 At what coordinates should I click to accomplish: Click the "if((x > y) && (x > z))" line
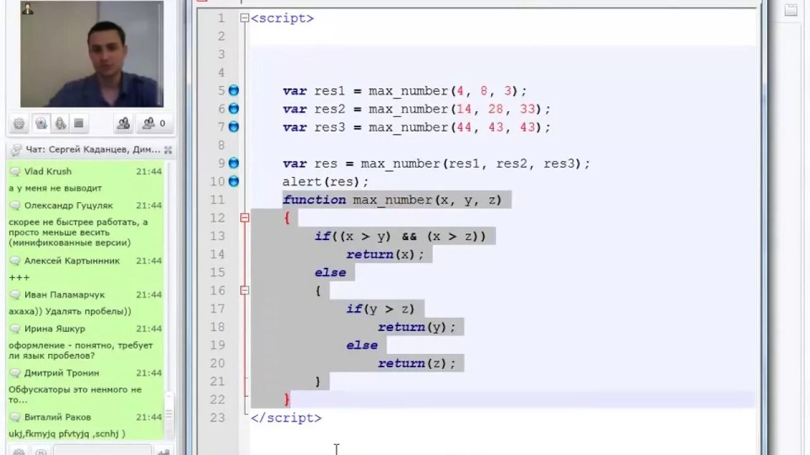401,236
